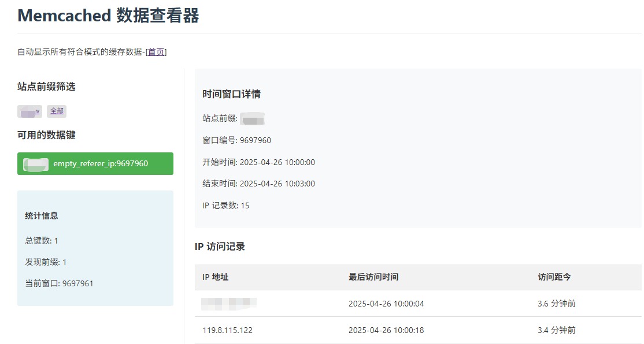Click the 发现前缀: 1 statistic
The width and height of the screenshot is (644, 344).
click(46, 262)
